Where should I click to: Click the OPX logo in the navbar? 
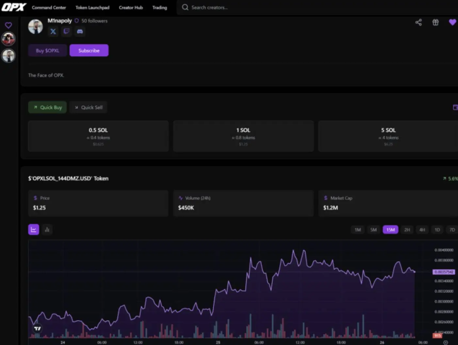click(14, 7)
